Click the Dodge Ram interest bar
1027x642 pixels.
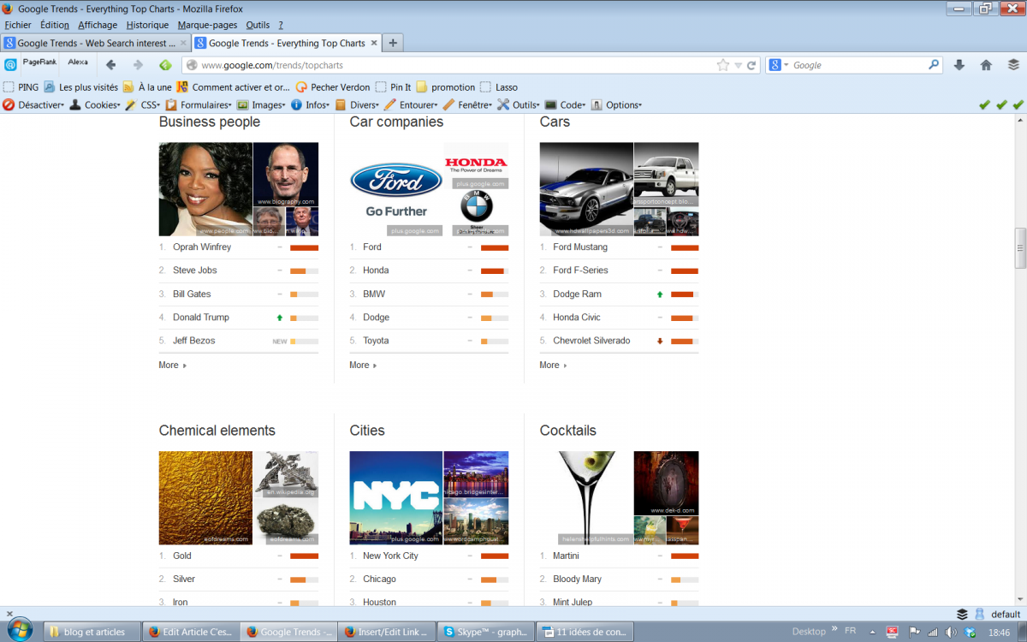[x=685, y=294]
